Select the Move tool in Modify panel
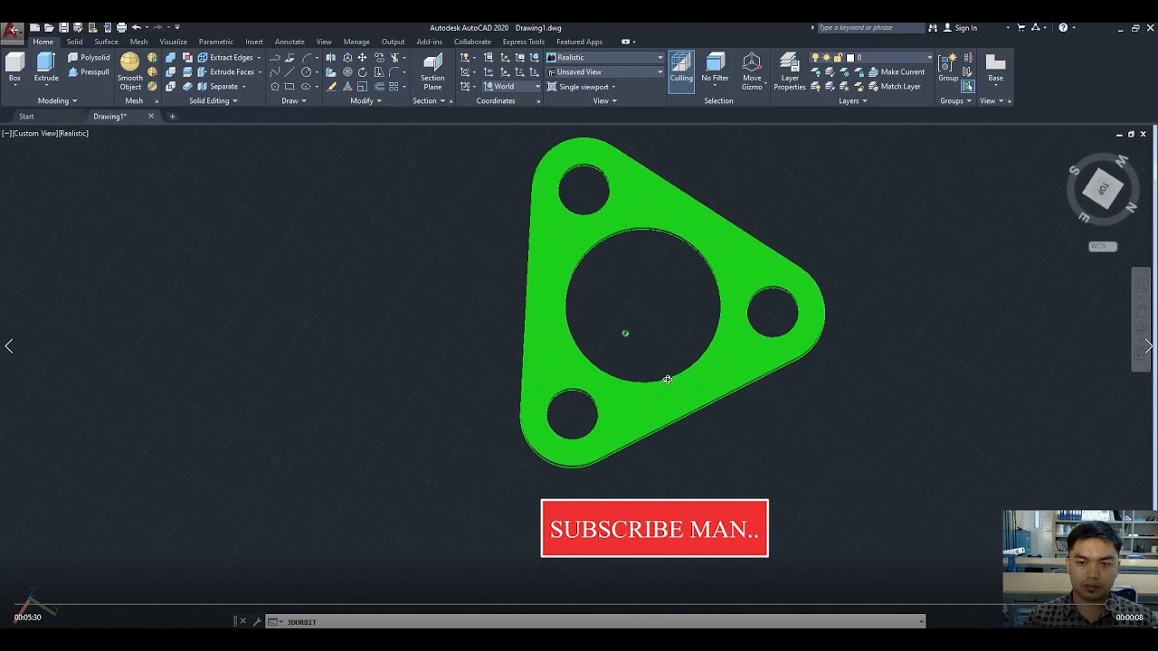Image resolution: width=1158 pixels, height=651 pixels. pyautogui.click(x=362, y=57)
